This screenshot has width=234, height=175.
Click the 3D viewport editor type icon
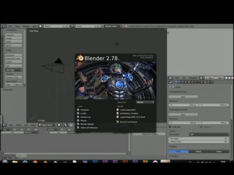(x=5, y=125)
